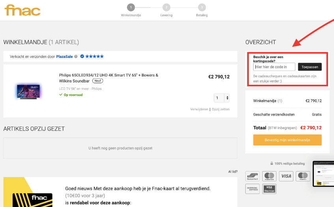This screenshot has height=207, width=334.
Task: Open the Philips OLED TV product thumbnail
Action: point(29,91)
